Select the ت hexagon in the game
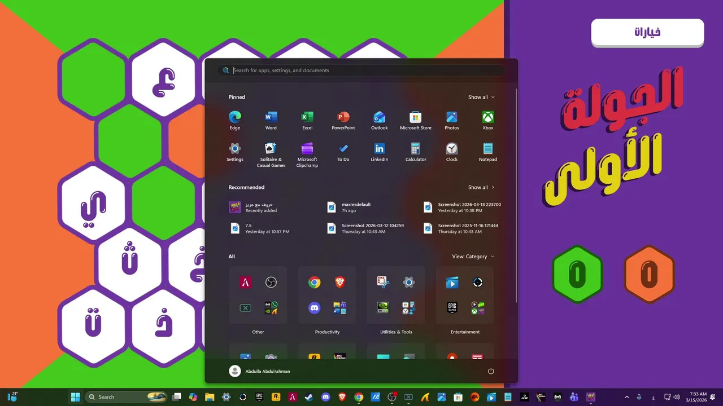This screenshot has width=723, height=406. (94, 327)
